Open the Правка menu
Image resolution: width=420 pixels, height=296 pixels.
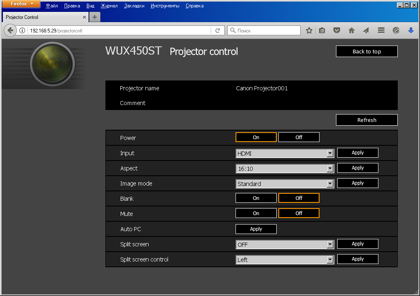coord(72,6)
